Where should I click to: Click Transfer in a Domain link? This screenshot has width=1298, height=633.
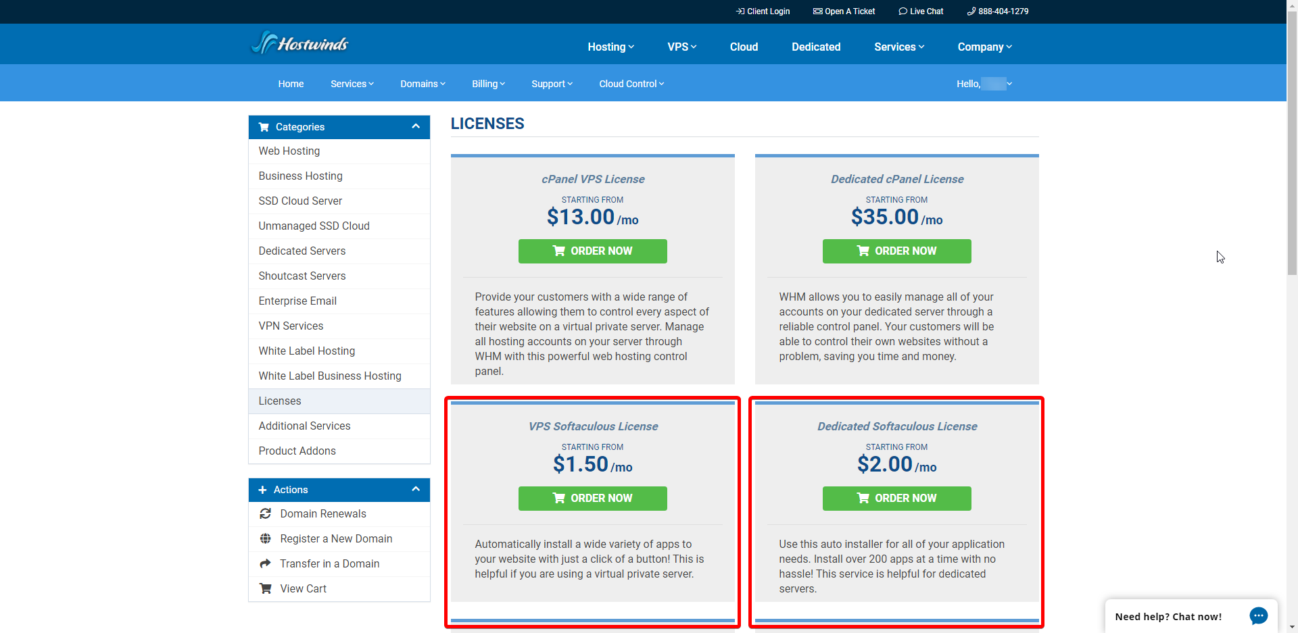click(330, 564)
